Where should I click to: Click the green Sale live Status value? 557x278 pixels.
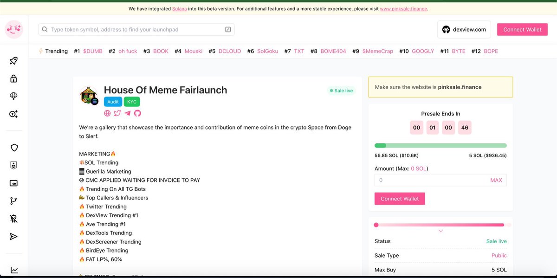pos(496,241)
